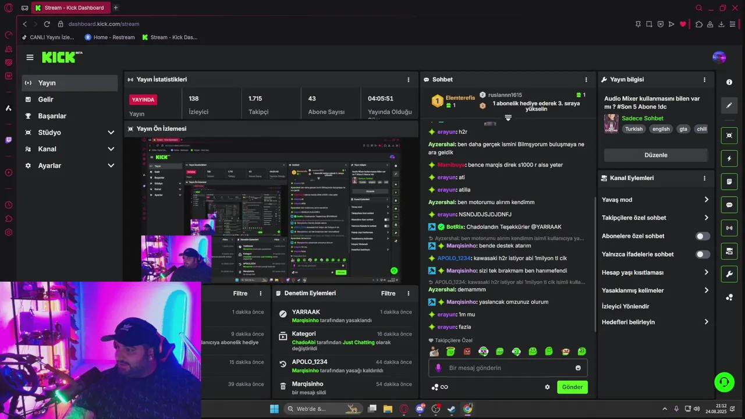The width and height of the screenshot is (745, 419).
Task: Open Opera sidebar settings gear icon
Action: point(8,232)
